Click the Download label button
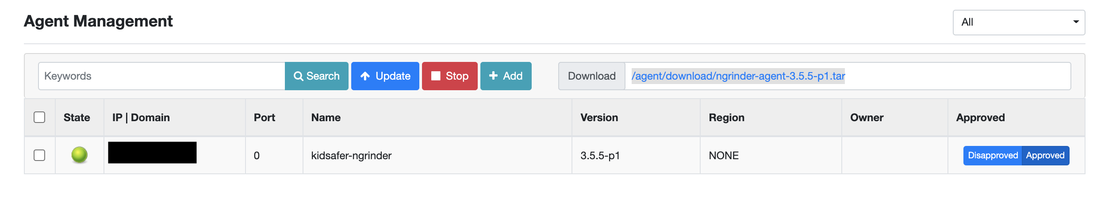 coord(591,76)
